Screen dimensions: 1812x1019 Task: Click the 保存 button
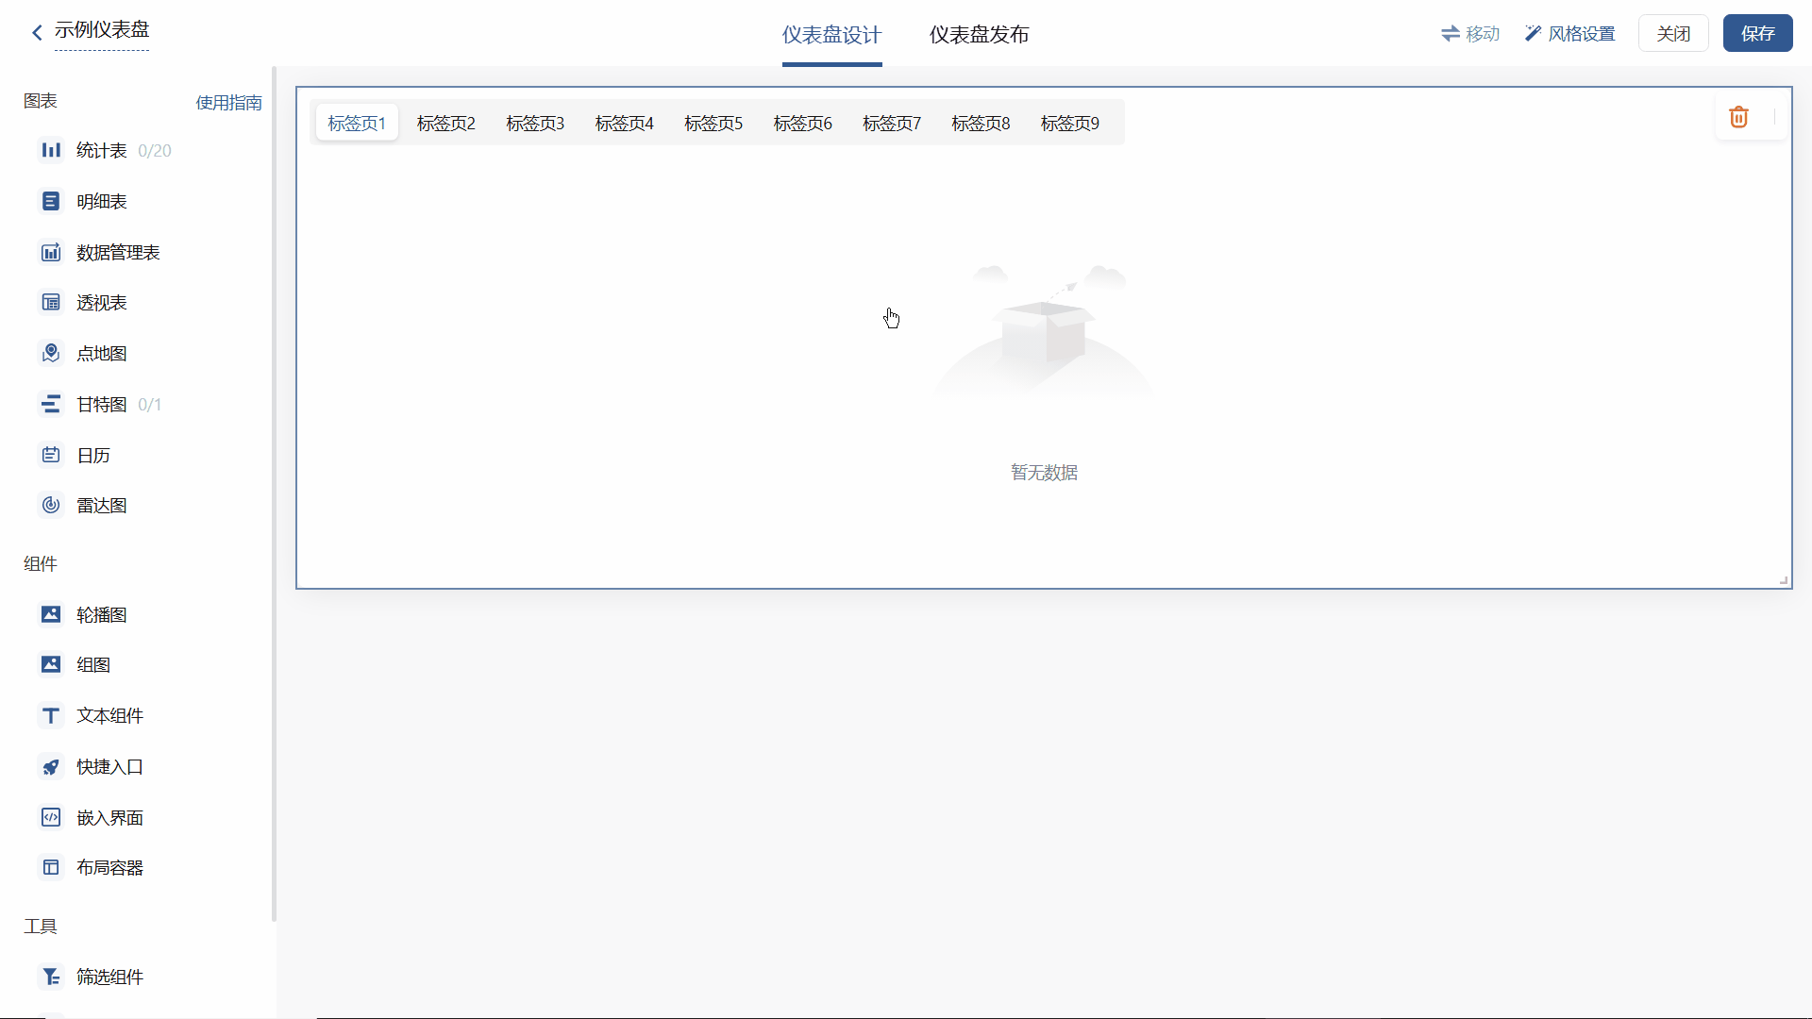[1757, 33]
